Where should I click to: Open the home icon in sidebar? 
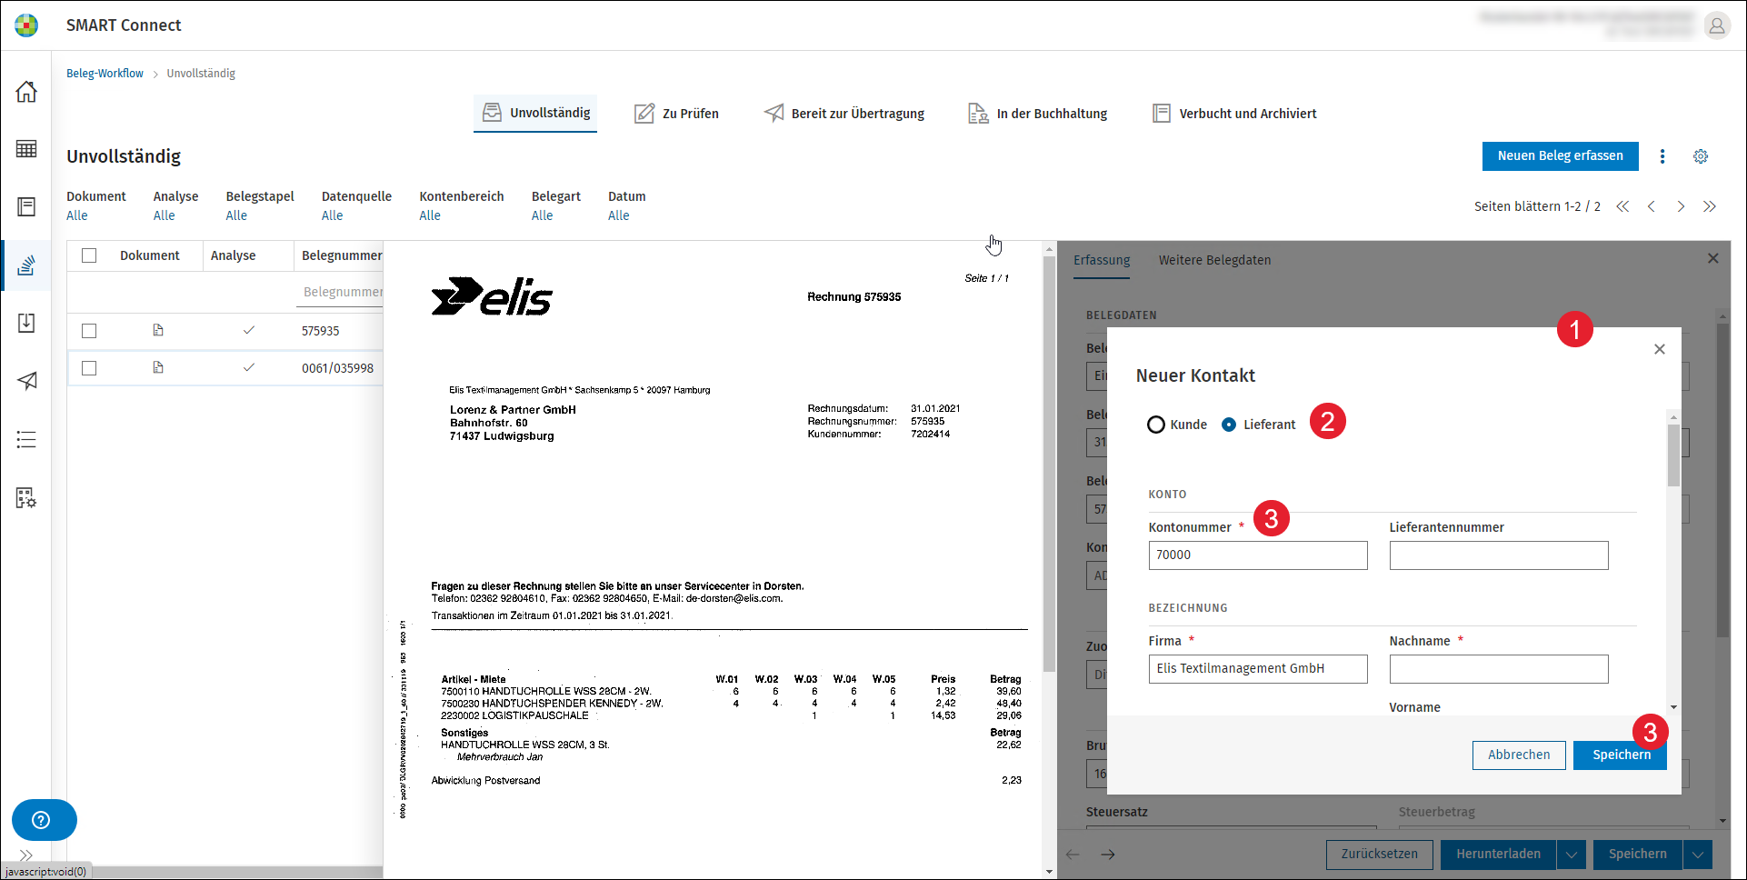pos(26,91)
